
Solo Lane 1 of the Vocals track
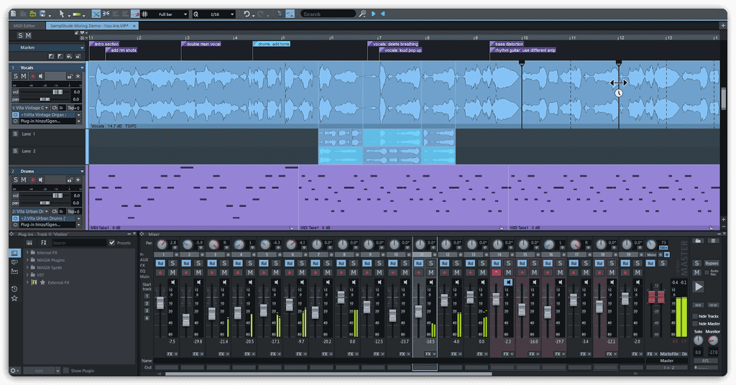(x=15, y=134)
